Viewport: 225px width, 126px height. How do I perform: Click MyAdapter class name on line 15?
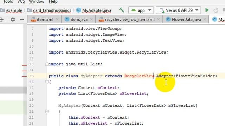tap(91, 76)
